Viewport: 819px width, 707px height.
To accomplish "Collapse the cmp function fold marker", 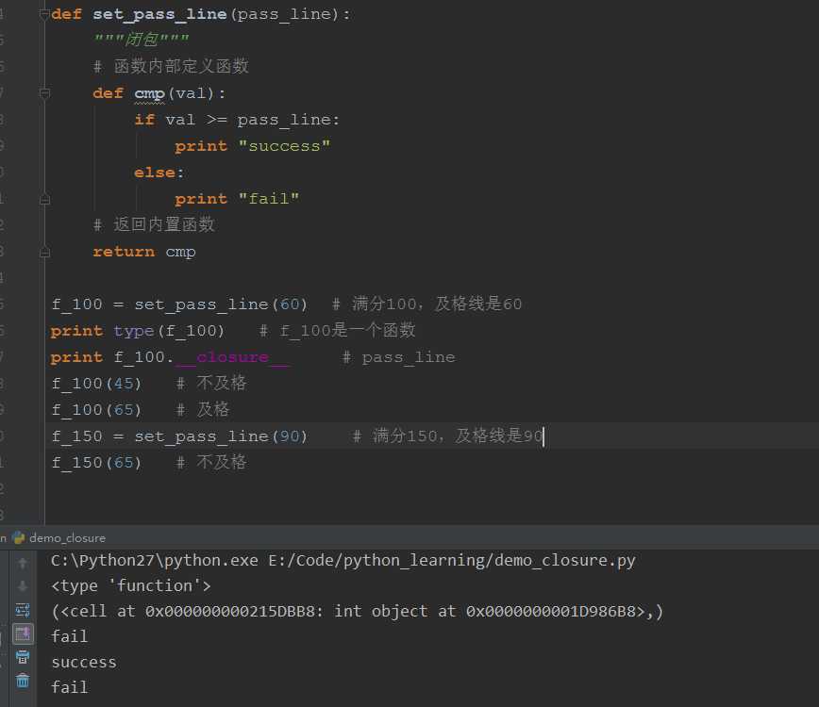I will point(44,93).
